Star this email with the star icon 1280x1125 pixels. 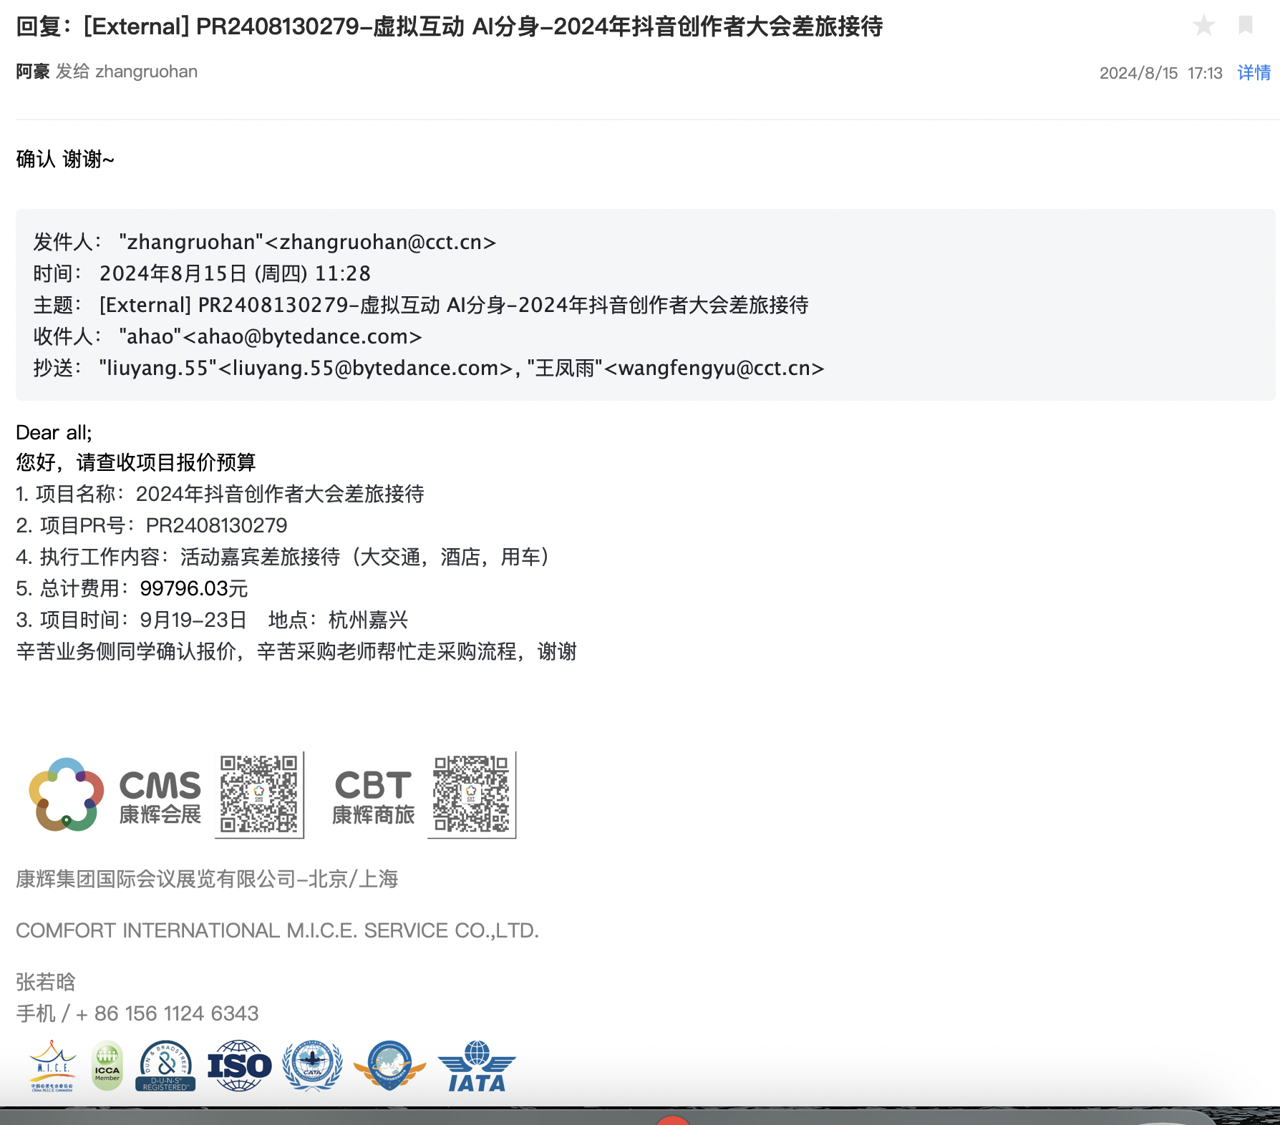pyautogui.click(x=1203, y=26)
